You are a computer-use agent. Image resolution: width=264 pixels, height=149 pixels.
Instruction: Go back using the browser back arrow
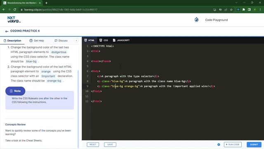pos(4,10)
